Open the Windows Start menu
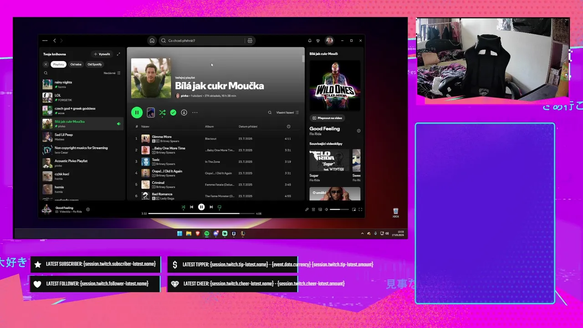This screenshot has height=328, width=583. (179, 233)
